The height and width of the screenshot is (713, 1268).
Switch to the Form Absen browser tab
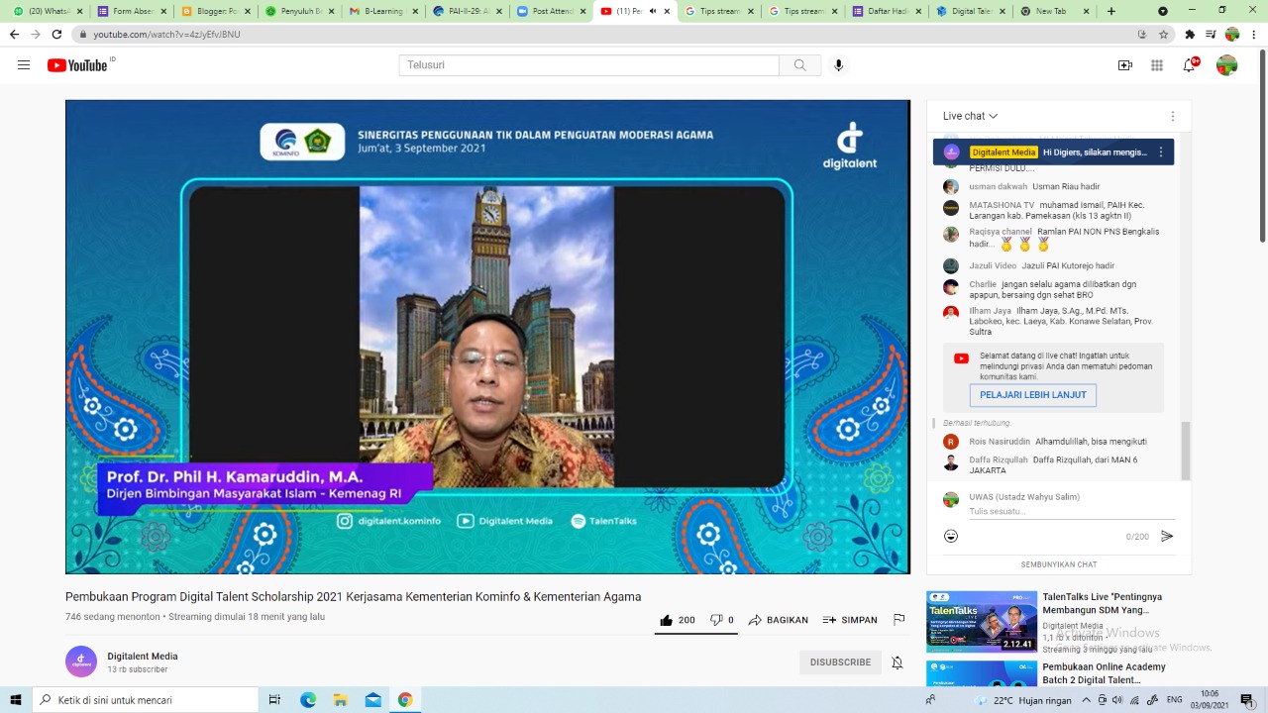(x=132, y=11)
